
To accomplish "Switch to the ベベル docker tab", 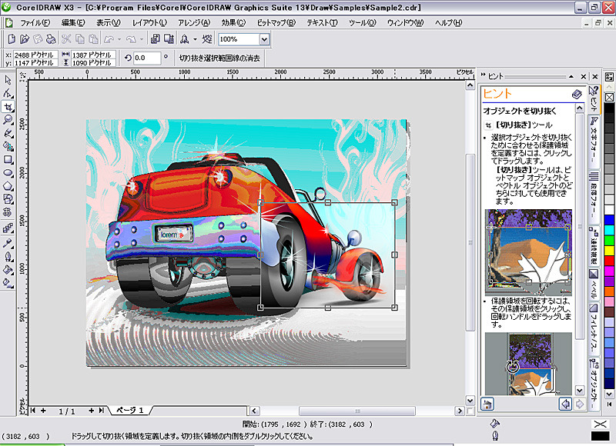I will pos(594,285).
